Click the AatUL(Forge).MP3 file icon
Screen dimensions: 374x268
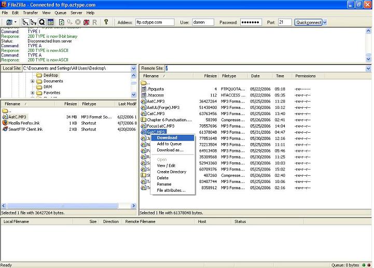[x=143, y=107]
